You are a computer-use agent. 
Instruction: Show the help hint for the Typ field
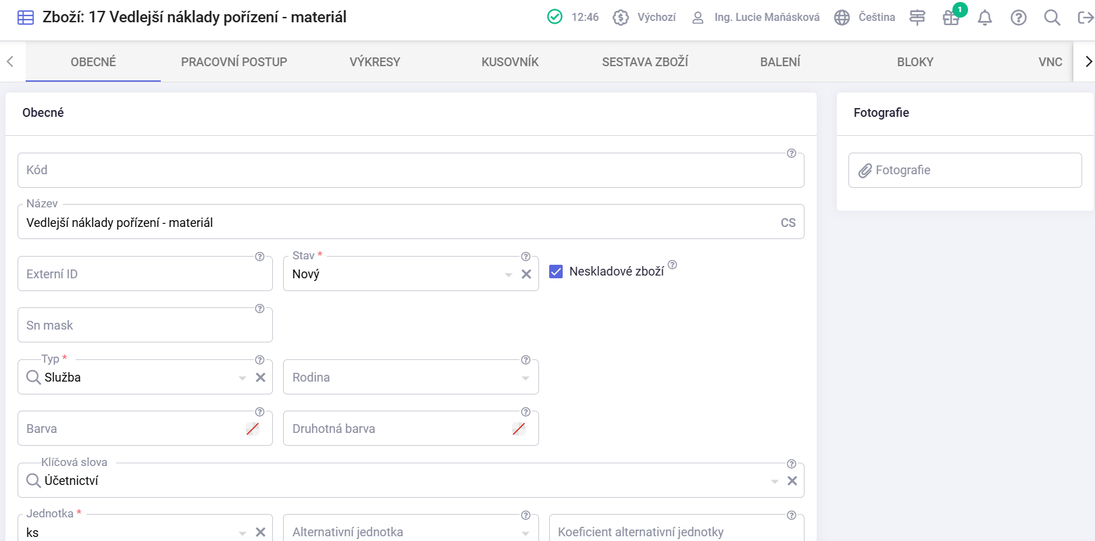point(259,360)
